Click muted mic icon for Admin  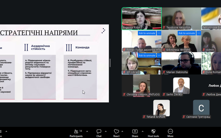tap(204, 50)
